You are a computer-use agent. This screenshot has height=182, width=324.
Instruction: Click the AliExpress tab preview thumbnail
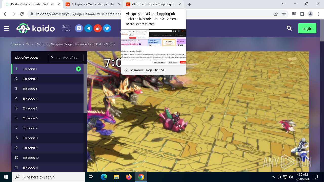(x=154, y=47)
